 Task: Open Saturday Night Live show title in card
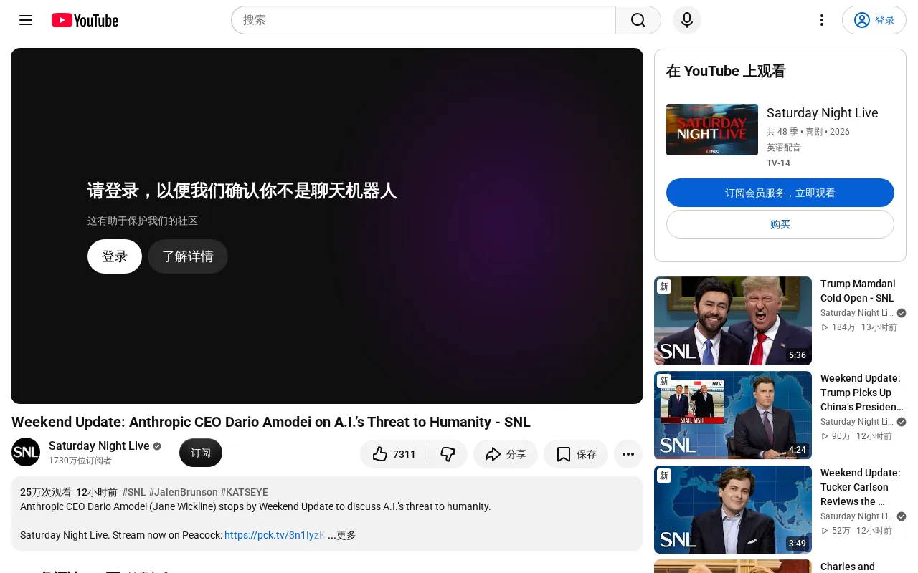pyautogui.click(x=822, y=113)
